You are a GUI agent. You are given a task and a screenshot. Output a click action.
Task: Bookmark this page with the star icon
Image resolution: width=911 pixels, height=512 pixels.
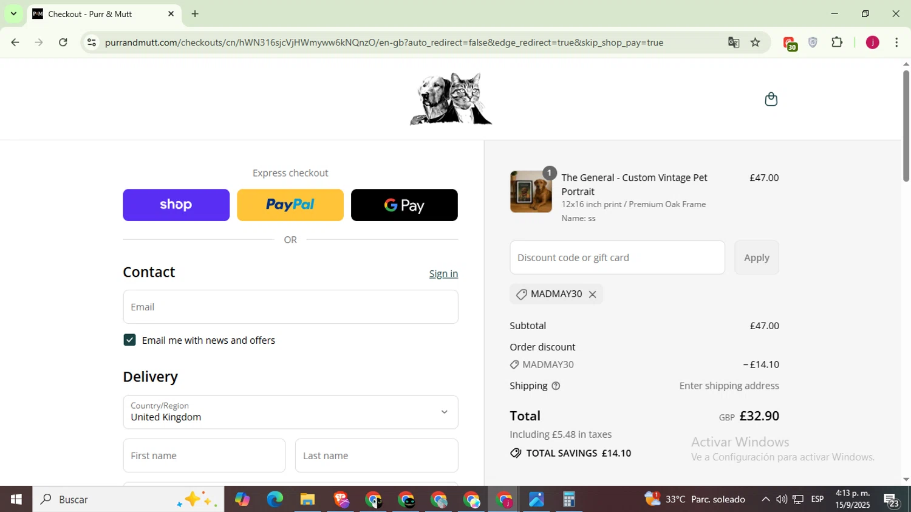point(756,43)
